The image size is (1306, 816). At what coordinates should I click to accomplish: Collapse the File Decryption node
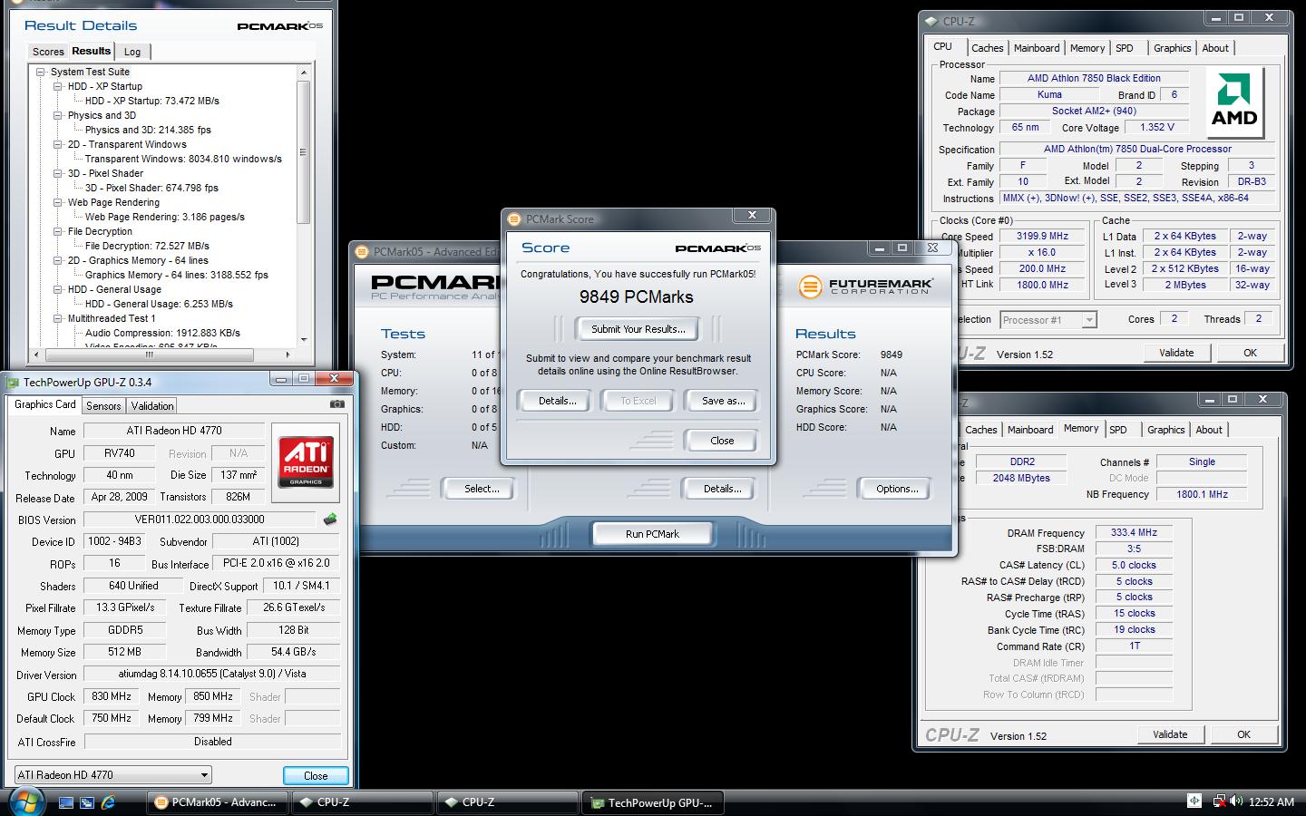(x=58, y=231)
